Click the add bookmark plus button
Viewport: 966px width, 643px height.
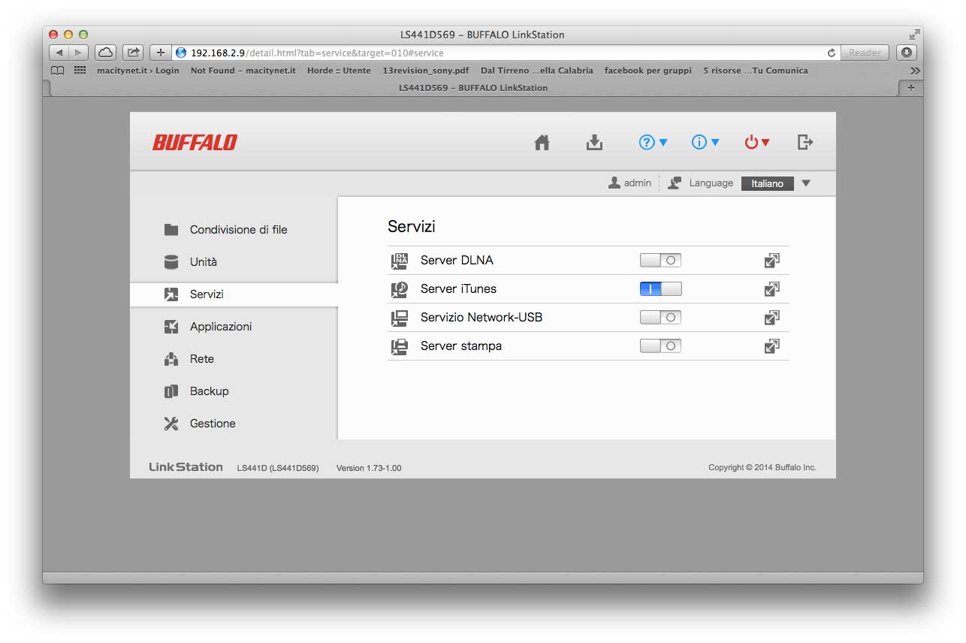(x=161, y=53)
